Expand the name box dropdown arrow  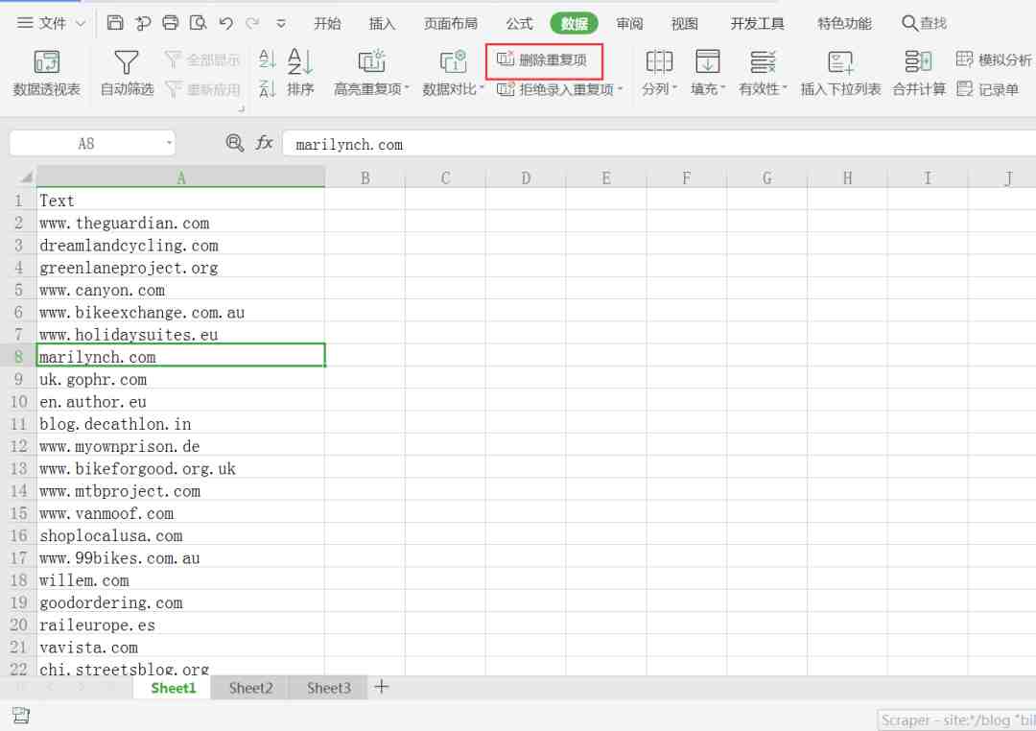click(x=170, y=144)
